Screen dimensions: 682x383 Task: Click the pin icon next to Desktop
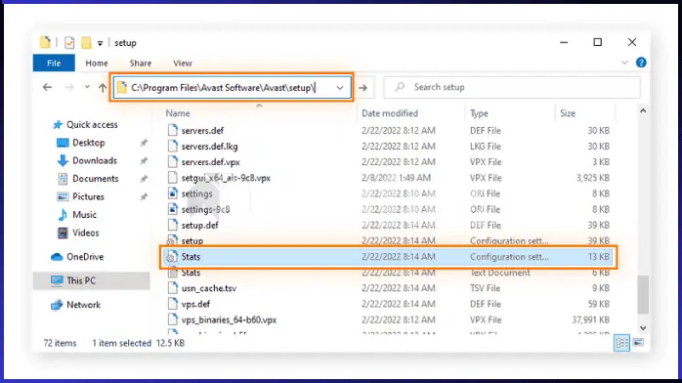[x=144, y=143]
